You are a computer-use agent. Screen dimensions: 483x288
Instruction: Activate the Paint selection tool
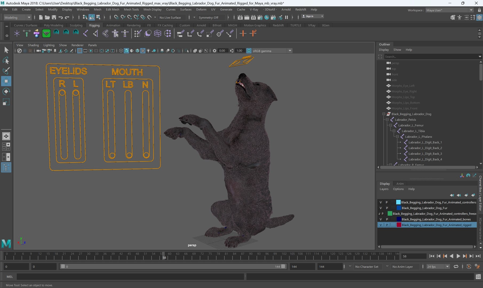pos(6,71)
